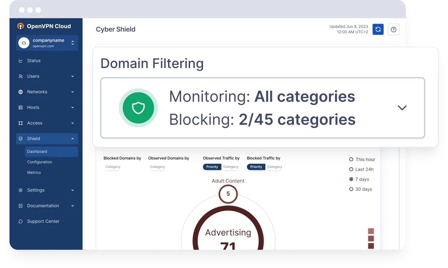Image resolution: width=448 pixels, height=268 pixels.
Task: Click the Shield icon in sidebar
Action: [21, 138]
